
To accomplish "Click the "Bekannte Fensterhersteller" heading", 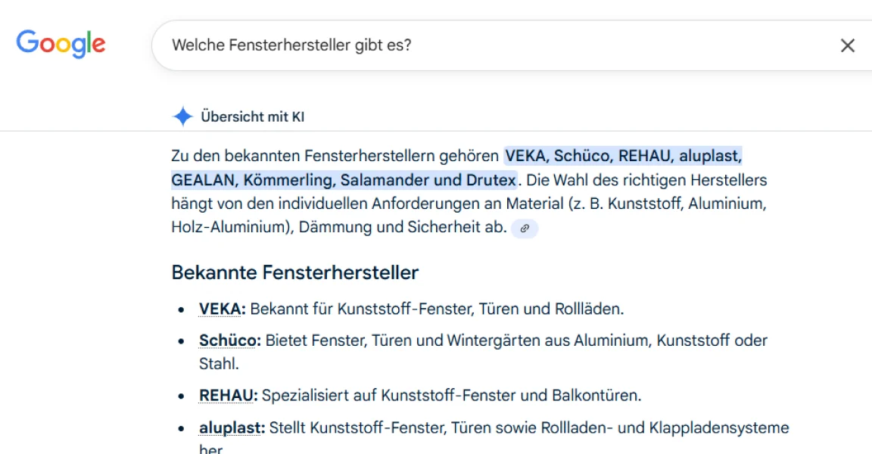I will (x=294, y=272).
